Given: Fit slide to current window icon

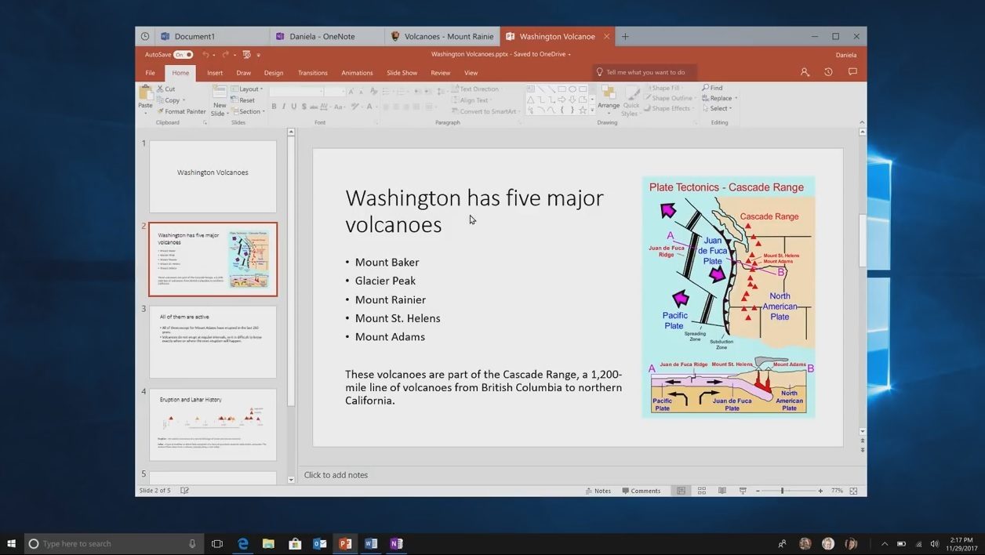Looking at the screenshot, I should coord(853,491).
